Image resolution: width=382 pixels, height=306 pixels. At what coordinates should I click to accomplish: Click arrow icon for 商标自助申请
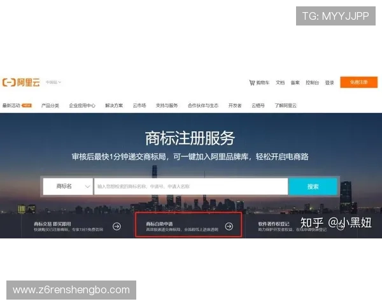pyautogui.click(x=229, y=226)
